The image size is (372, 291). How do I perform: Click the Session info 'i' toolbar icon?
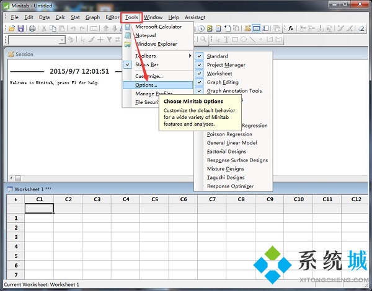click(201, 28)
